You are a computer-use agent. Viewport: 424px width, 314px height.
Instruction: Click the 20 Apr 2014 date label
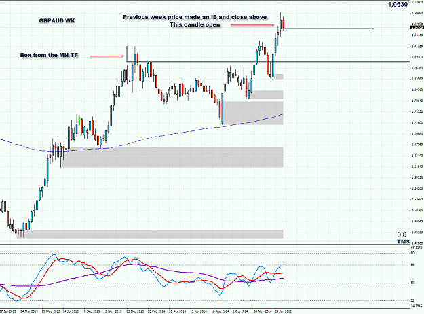tap(177, 311)
